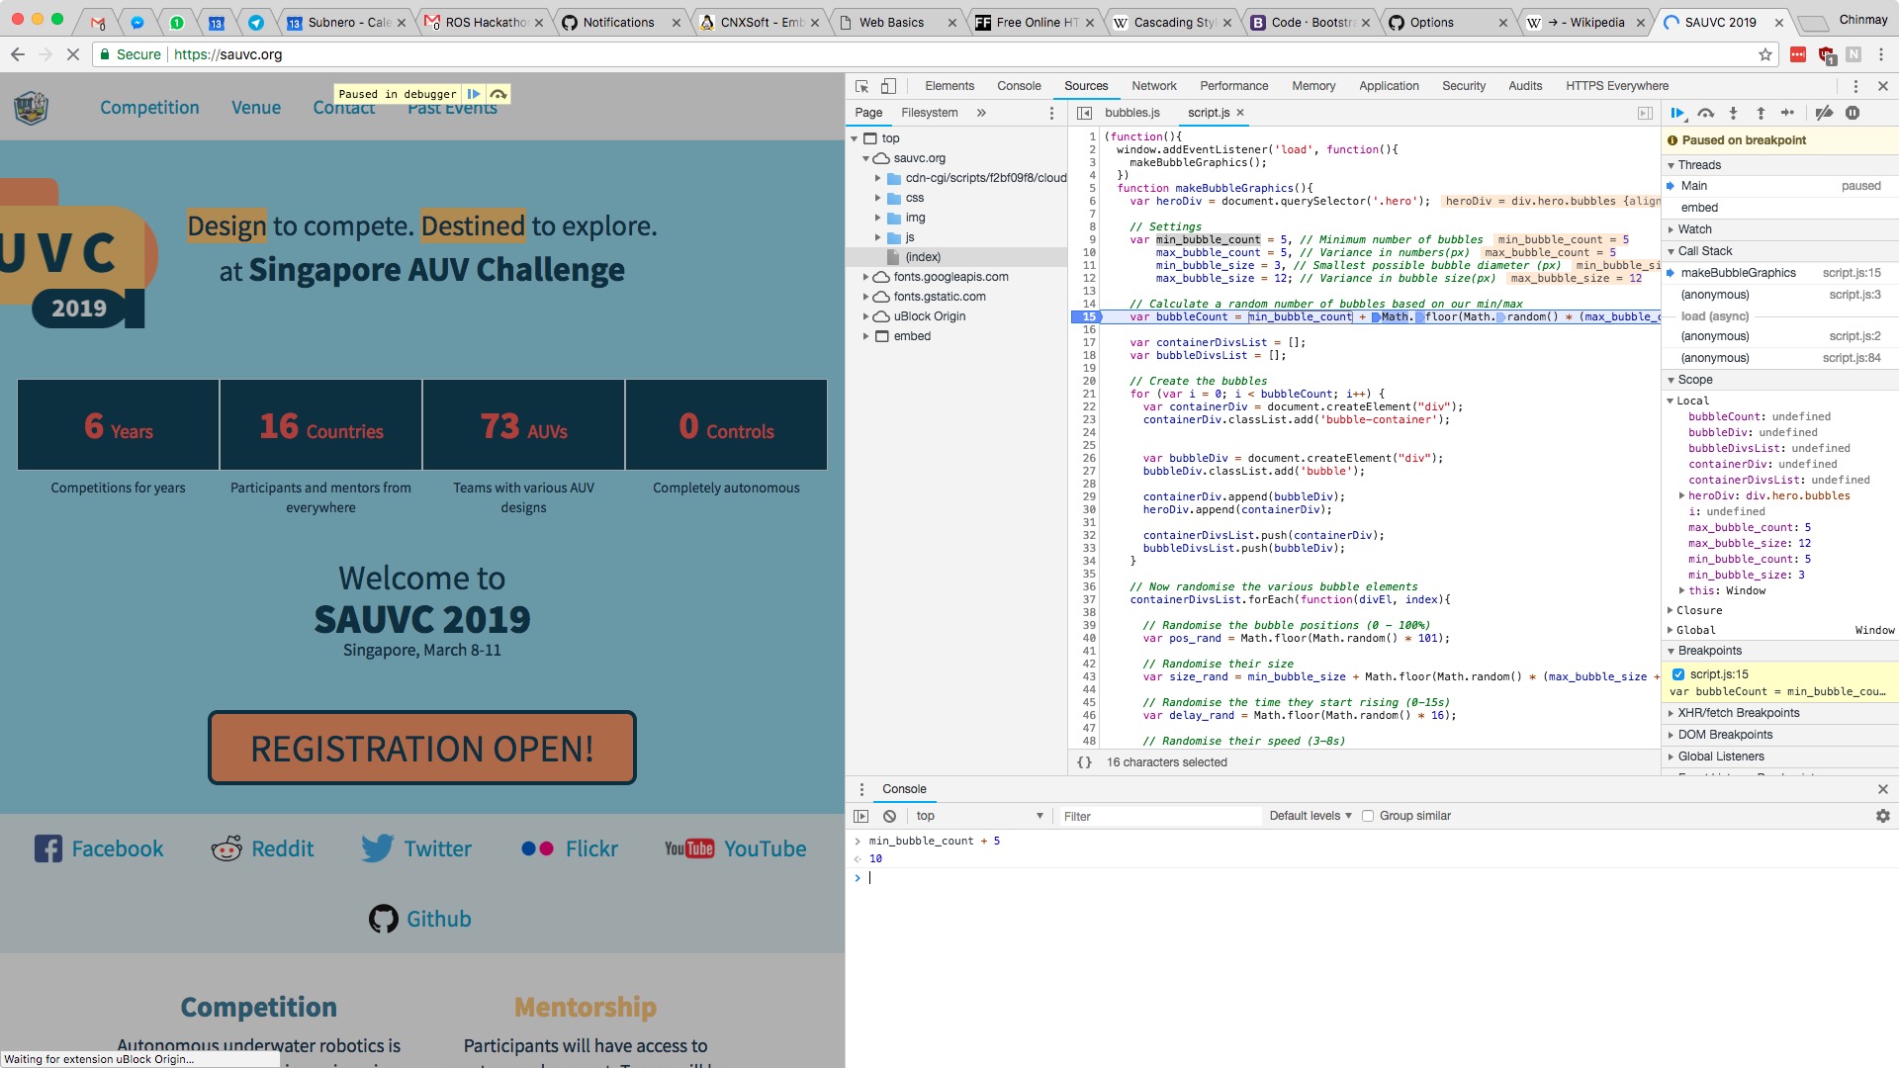Click the REGISTRATION OPEN! button
Viewport: 1899px width, 1068px height.
[422, 749]
